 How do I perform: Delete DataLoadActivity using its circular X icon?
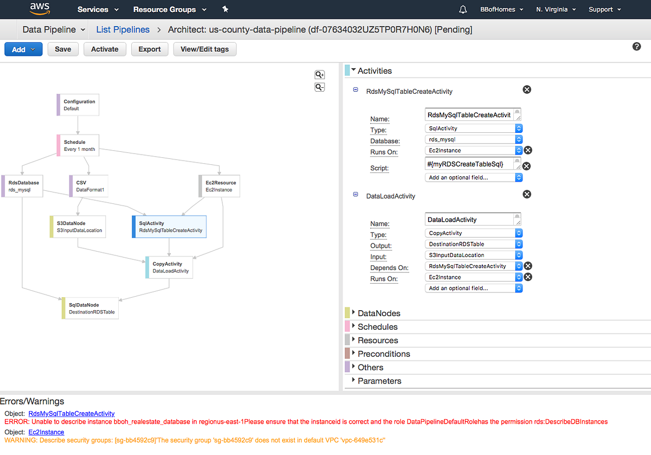527,194
